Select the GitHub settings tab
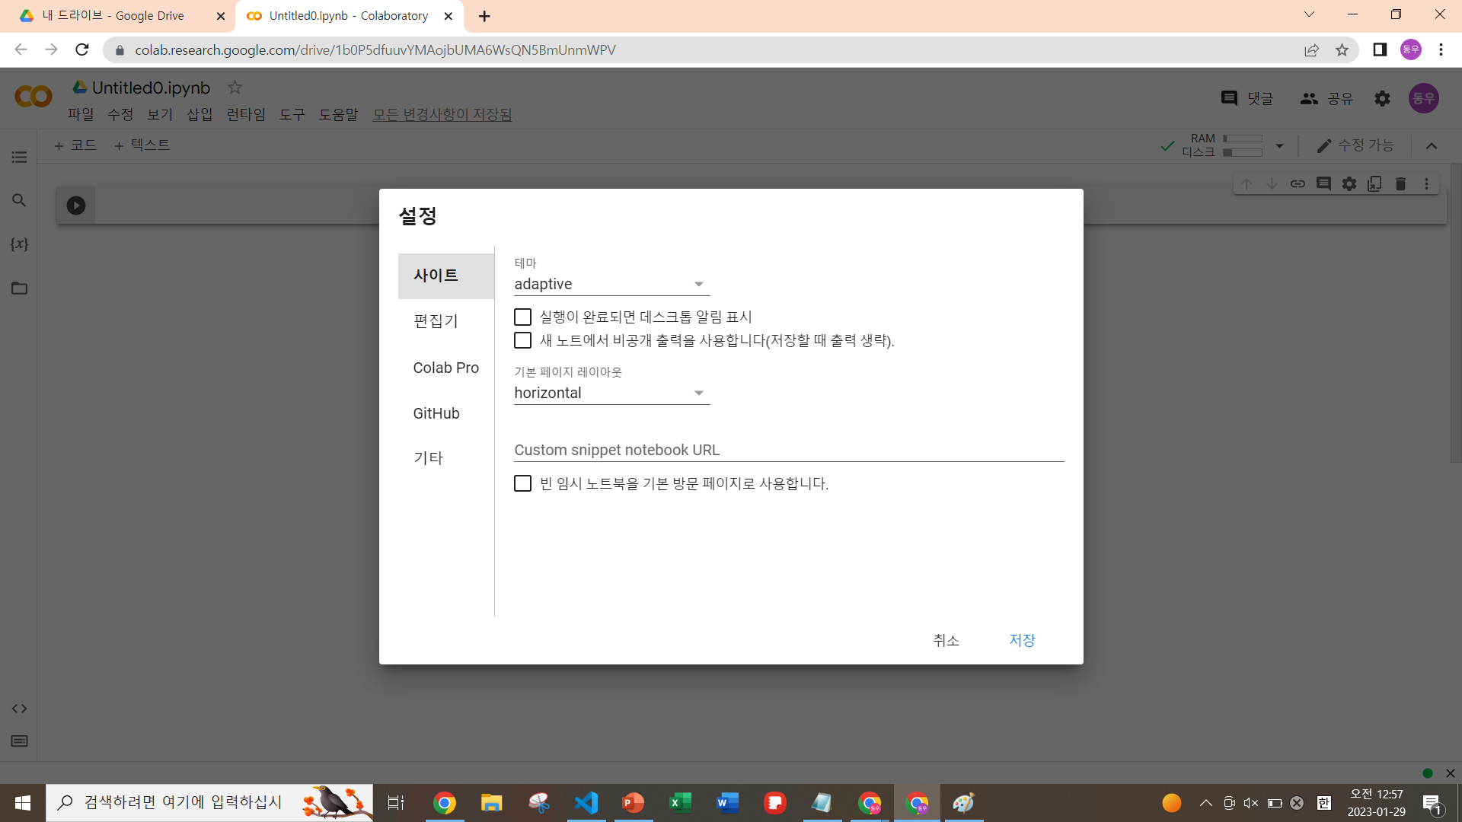The image size is (1462, 822). pyautogui.click(x=436, y=413)
